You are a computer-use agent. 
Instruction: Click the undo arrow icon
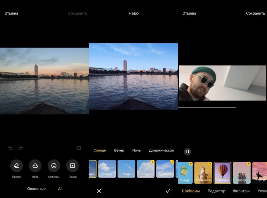pos(10,148)
